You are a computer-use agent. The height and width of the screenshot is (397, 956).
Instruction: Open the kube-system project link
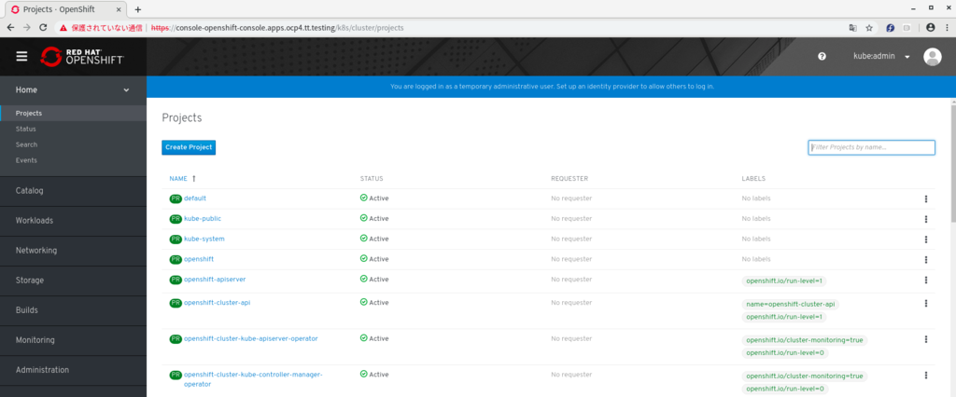204,239
